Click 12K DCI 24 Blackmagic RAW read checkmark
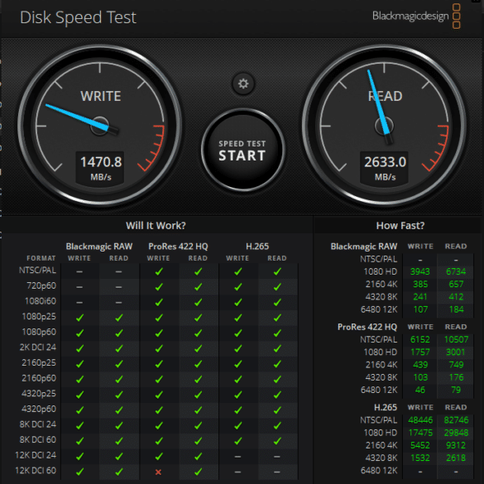The width and height of the screenshot is (484, 484). tap(119, 456)
